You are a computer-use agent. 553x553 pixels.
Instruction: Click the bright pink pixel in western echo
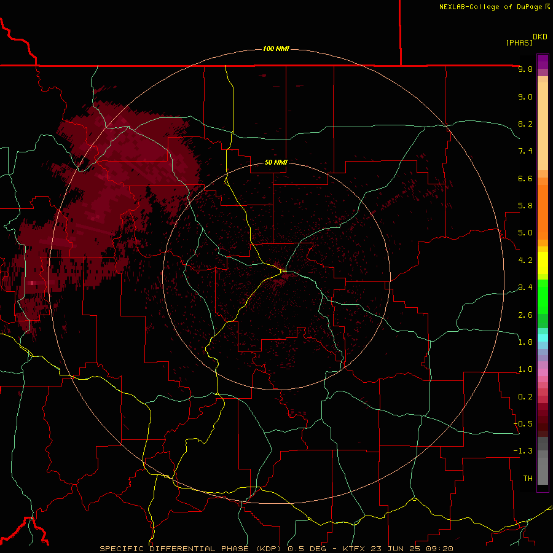(32, 283)
